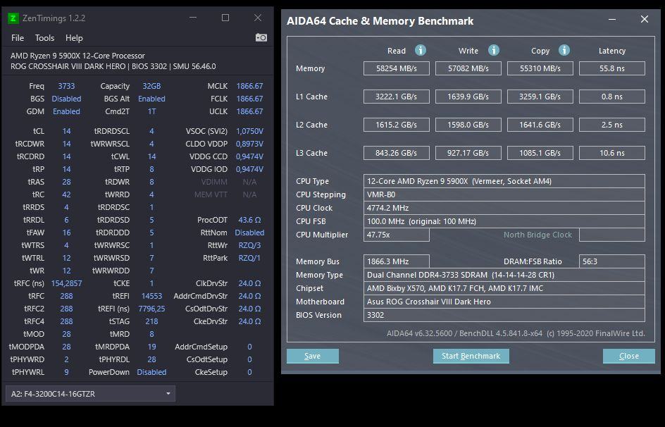Click the CPU Type field in AIDA64
Viewport: 665px width, 427px height.
coord(504,181)
